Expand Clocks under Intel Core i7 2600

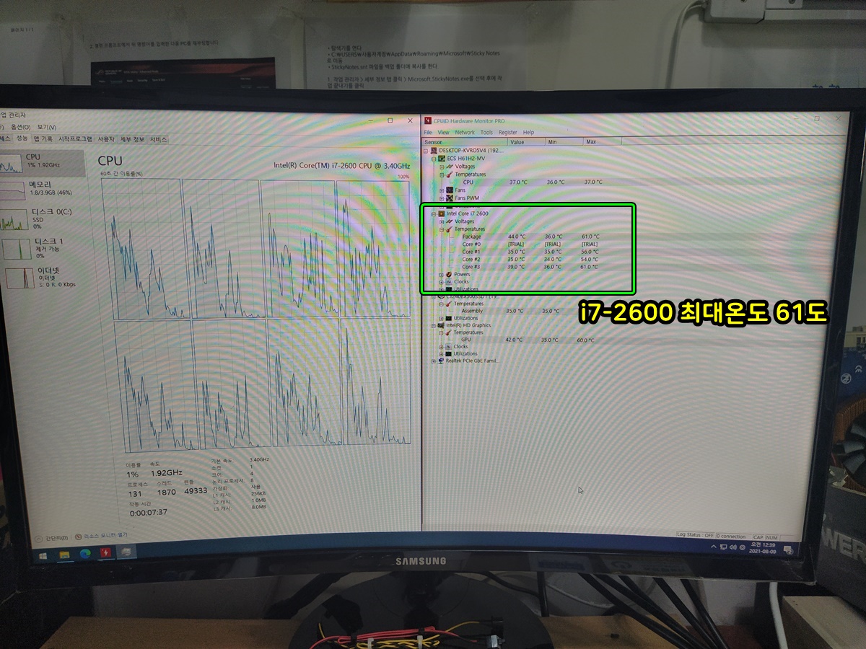(x=441, y=281)
